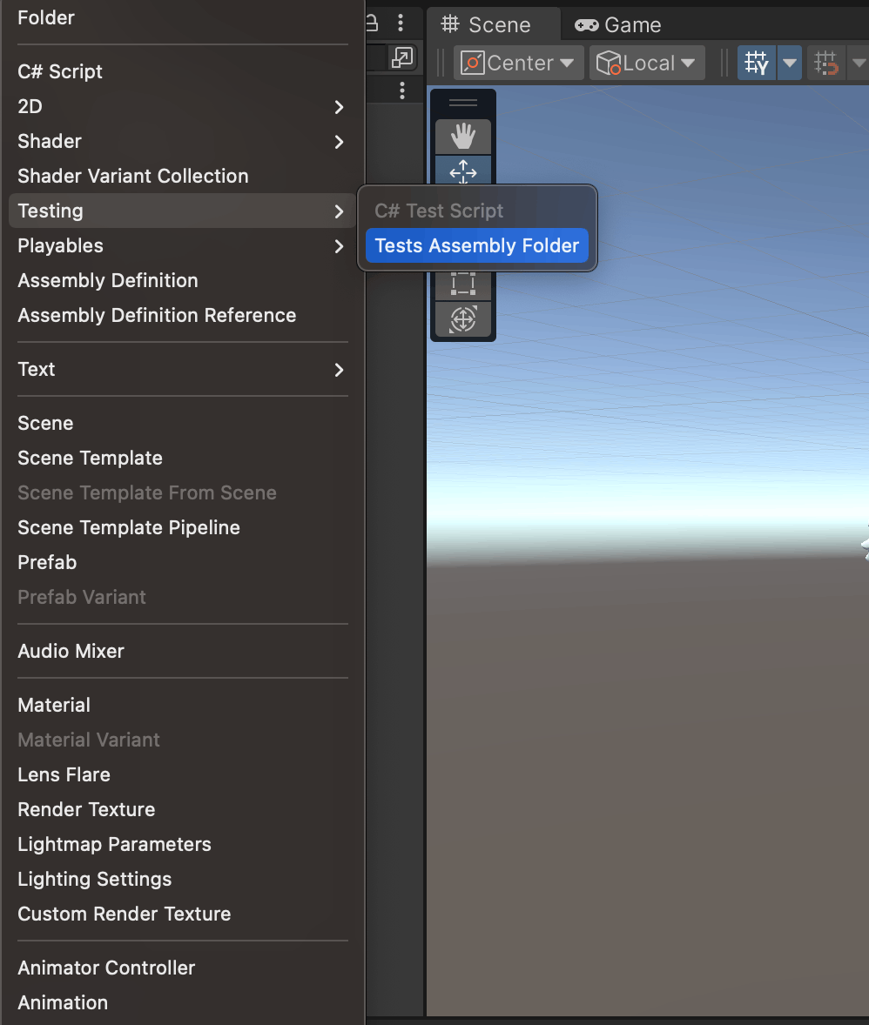This screenshot has height=1025, width=869.
Task: Toggle grid snapping icon
Action: (825, 63)
